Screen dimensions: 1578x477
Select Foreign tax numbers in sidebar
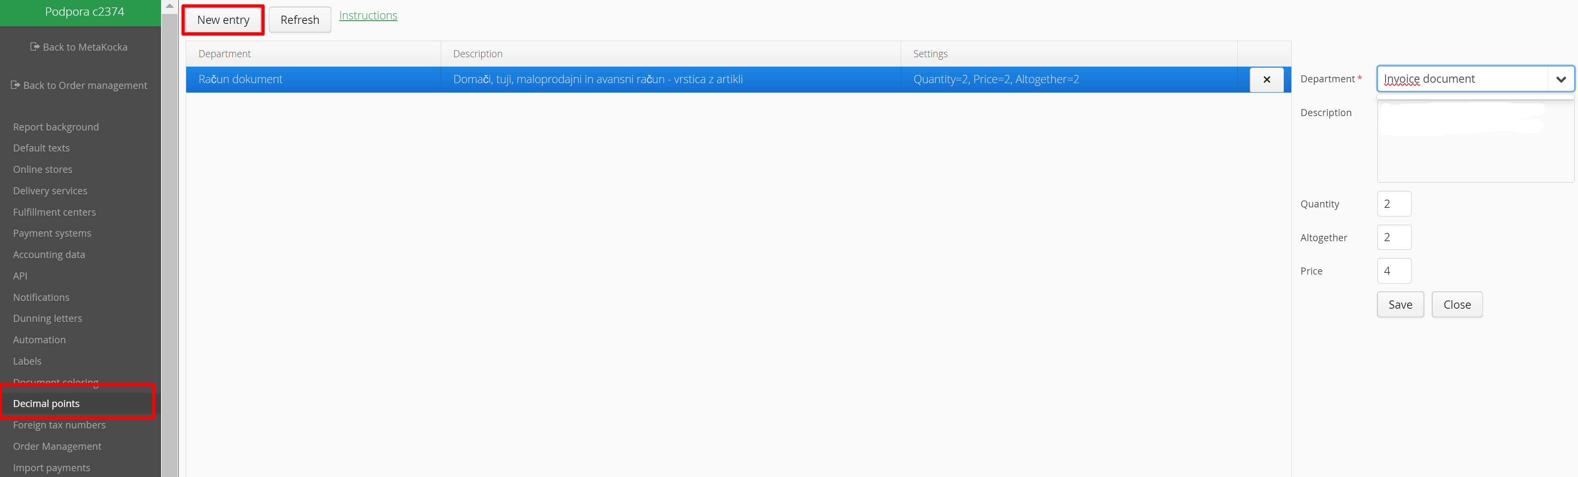pyautogui.click(x=59, y=425)
